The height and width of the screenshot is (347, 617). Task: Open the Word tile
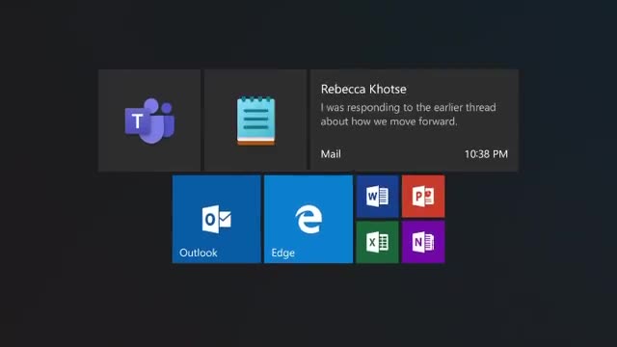377,197
